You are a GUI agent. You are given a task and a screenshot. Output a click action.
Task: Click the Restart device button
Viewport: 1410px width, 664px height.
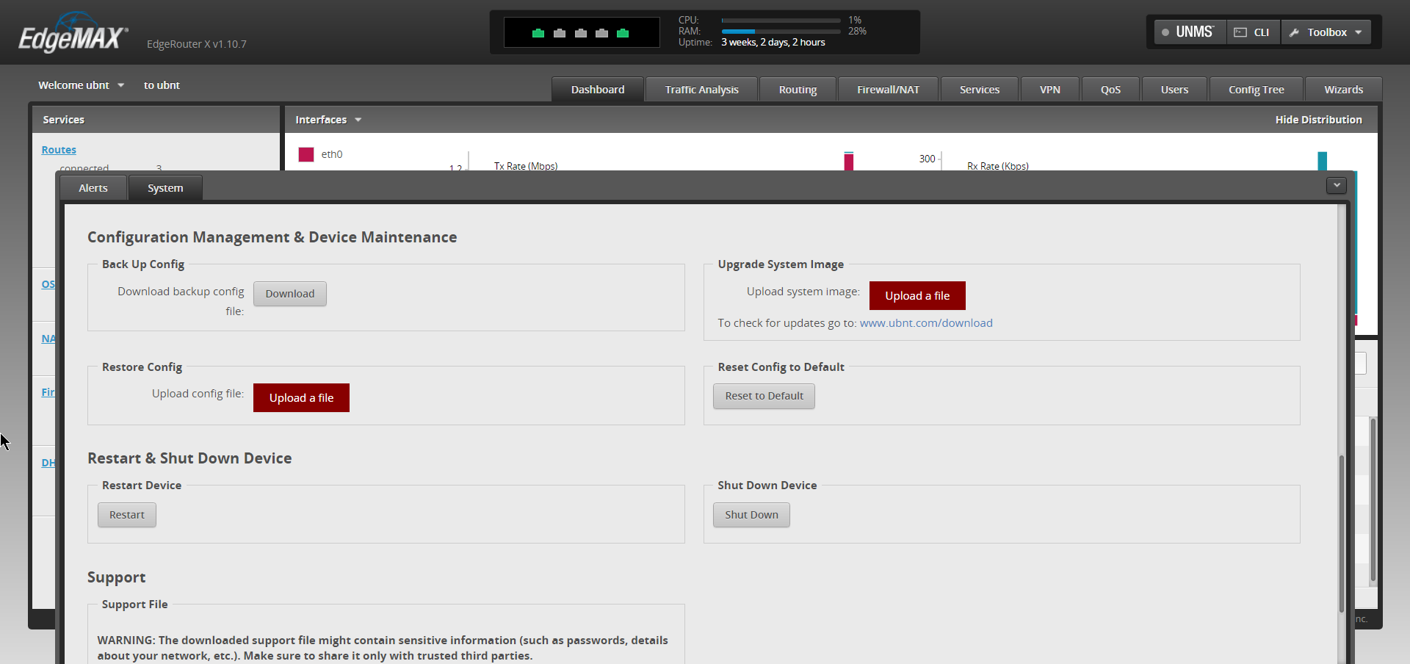(126, 515)
